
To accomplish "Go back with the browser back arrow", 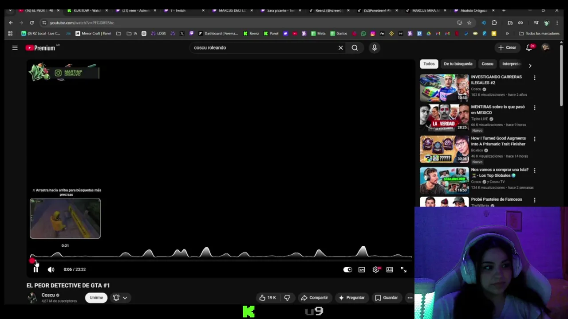I will pyautogui.click(x=11, y=23).
